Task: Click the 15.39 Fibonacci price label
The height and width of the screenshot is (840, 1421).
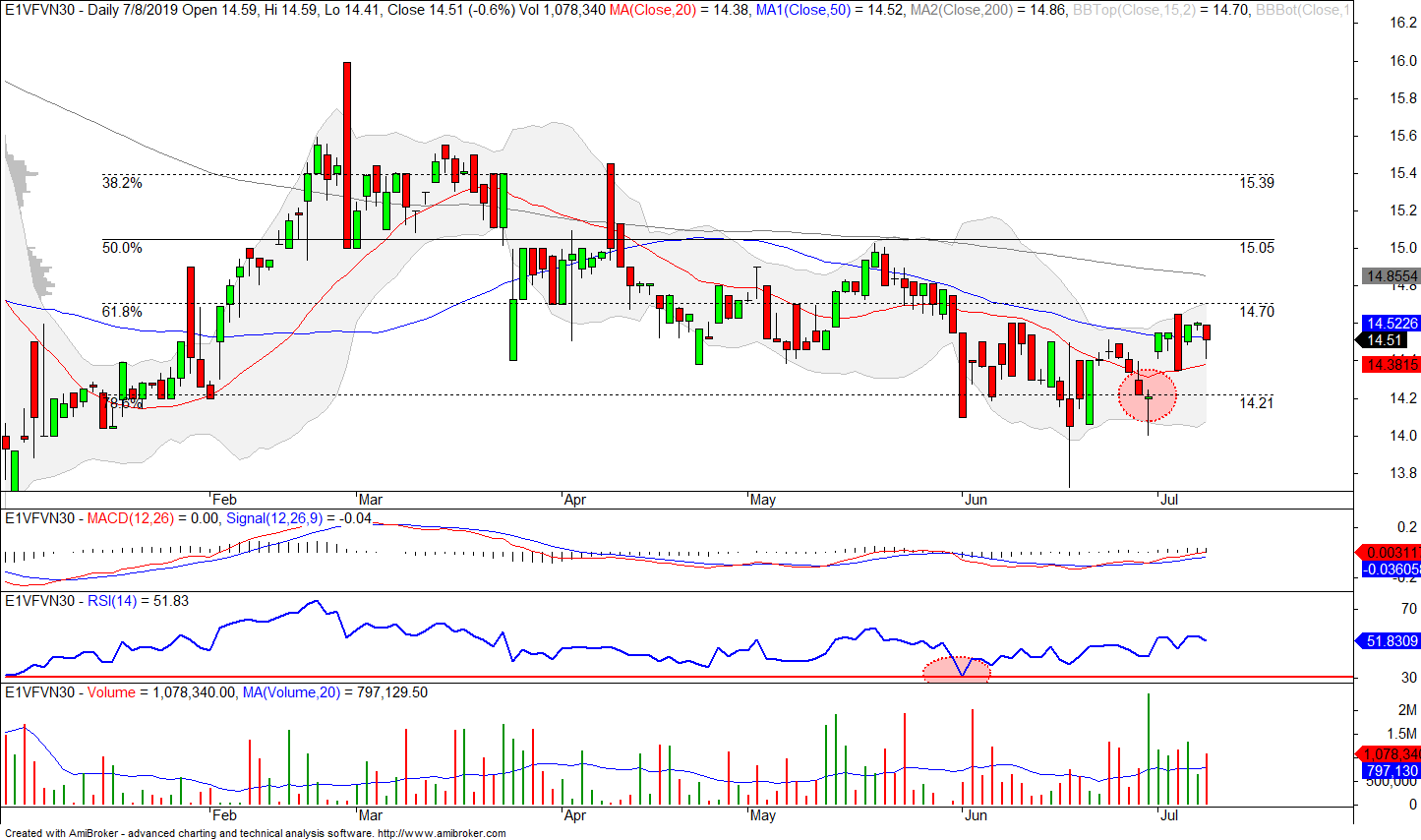Action: point(1257,183)
